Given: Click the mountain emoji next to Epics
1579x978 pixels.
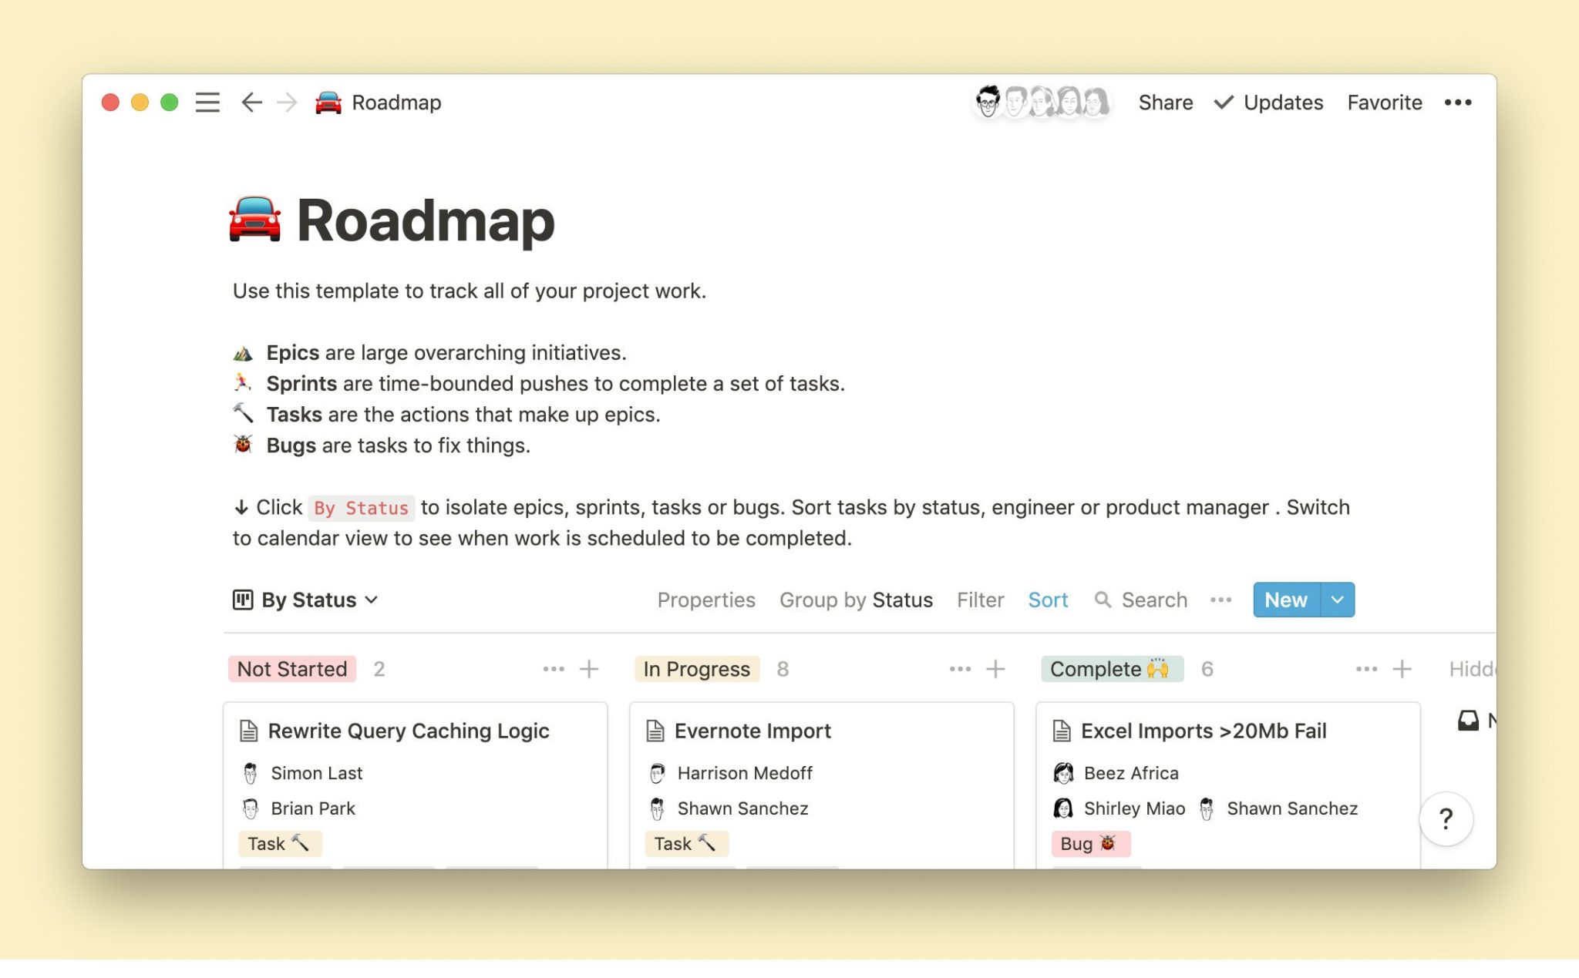Looking at the screenshot, I should (243, 353).
